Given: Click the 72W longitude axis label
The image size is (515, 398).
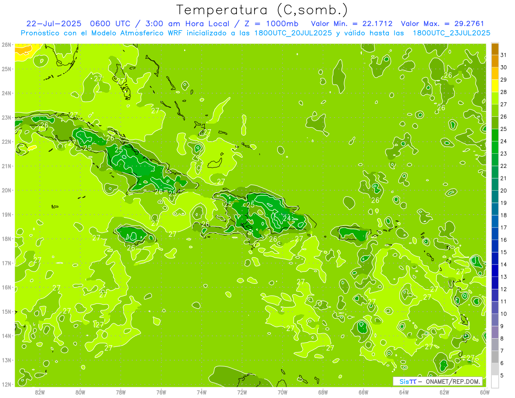Looking at the screenshot, I should tap(242, 392).
